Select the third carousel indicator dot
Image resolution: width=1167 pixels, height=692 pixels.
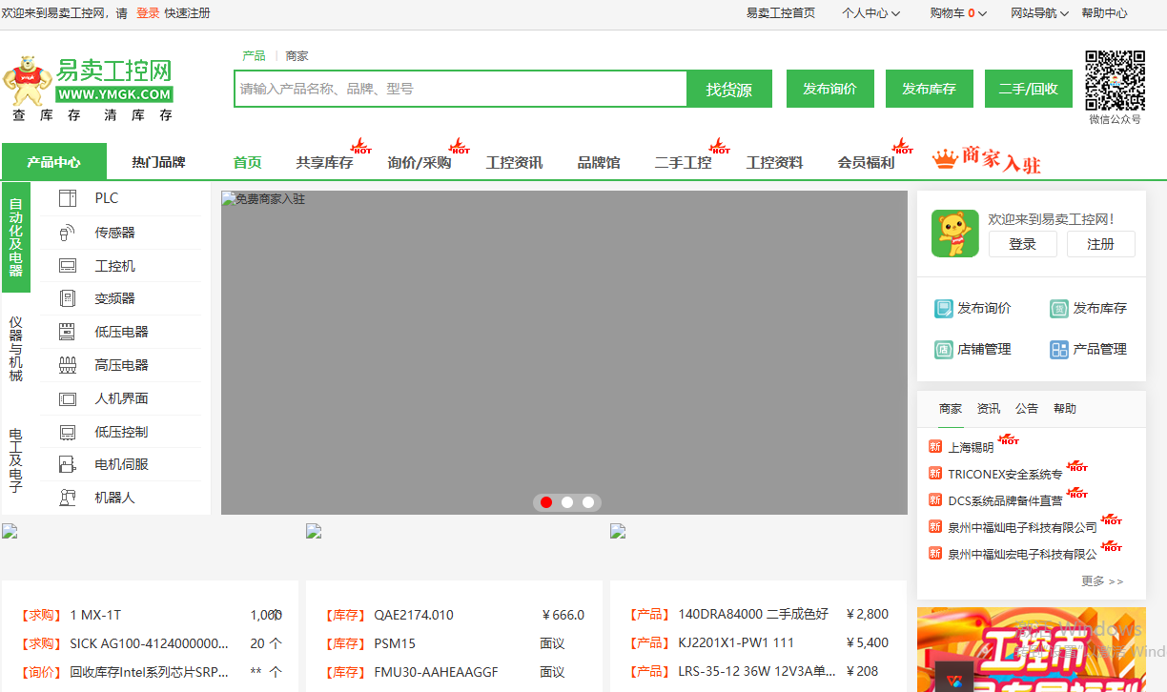(588, 502)
